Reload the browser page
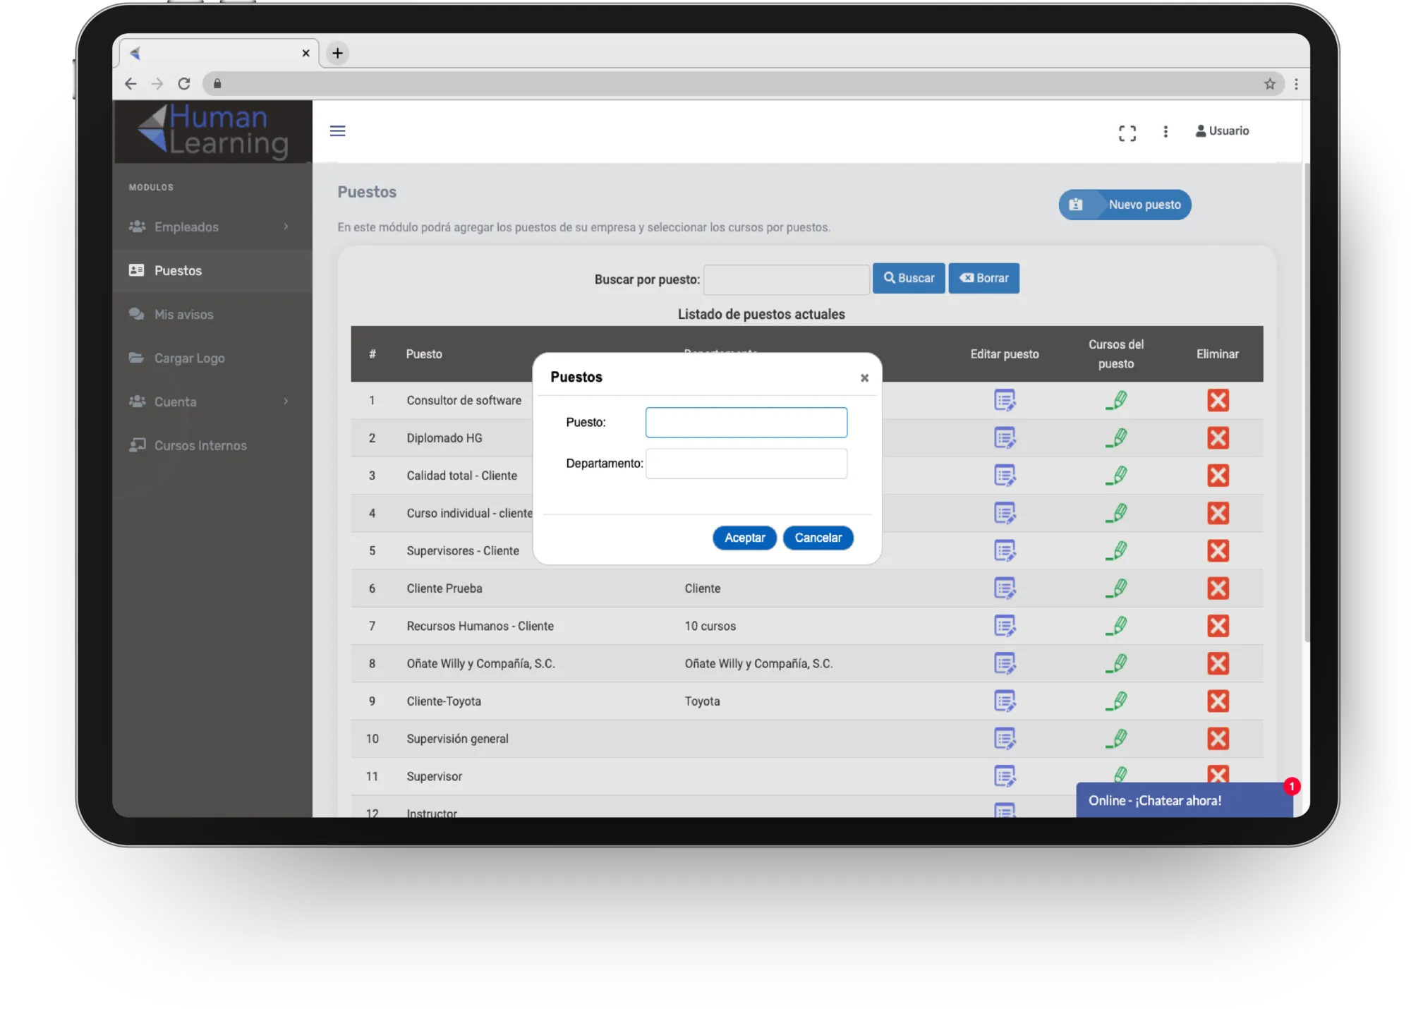This screenshot has height=1009, width=1411. click(184, 84)
